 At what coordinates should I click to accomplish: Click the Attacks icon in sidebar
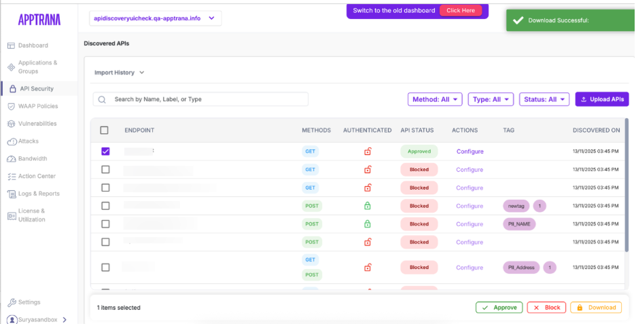pyautogui.click(x=12, y=141)
